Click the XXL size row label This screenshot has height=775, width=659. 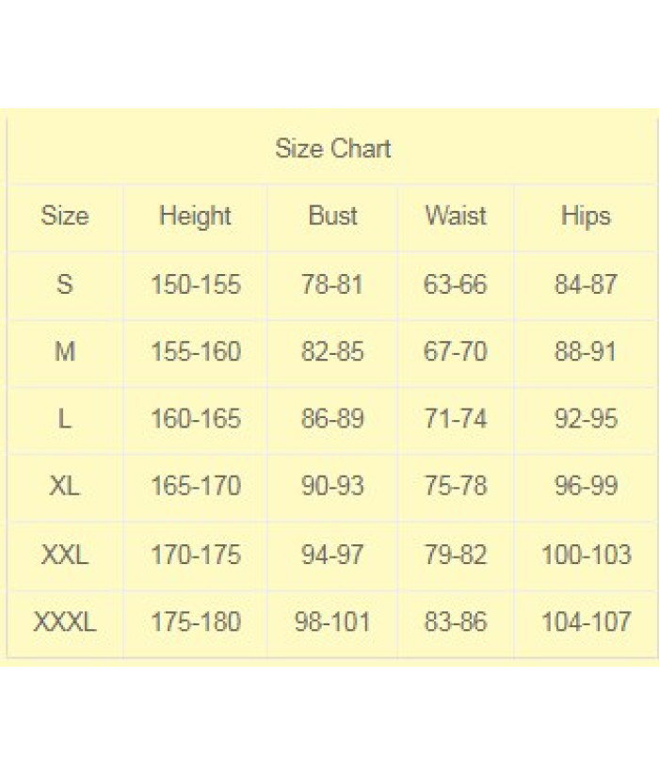[65, 555]
